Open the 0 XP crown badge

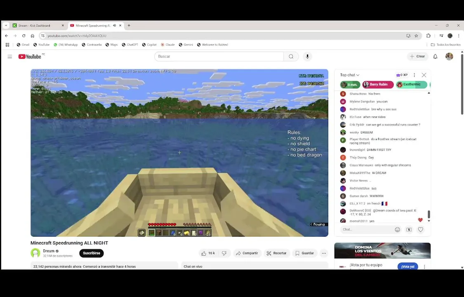402,75
